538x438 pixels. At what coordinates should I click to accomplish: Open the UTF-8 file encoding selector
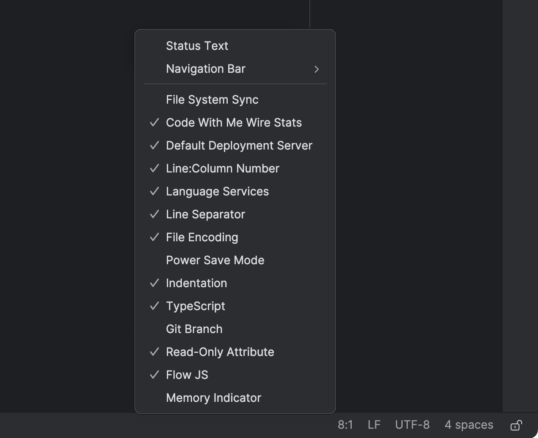(x=412, y=425)
